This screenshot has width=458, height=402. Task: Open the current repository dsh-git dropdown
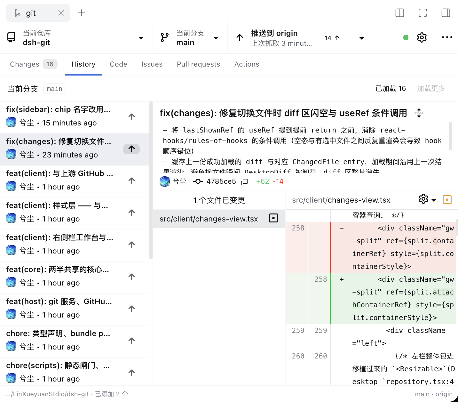pyautogui.click(x=76, y=38)
